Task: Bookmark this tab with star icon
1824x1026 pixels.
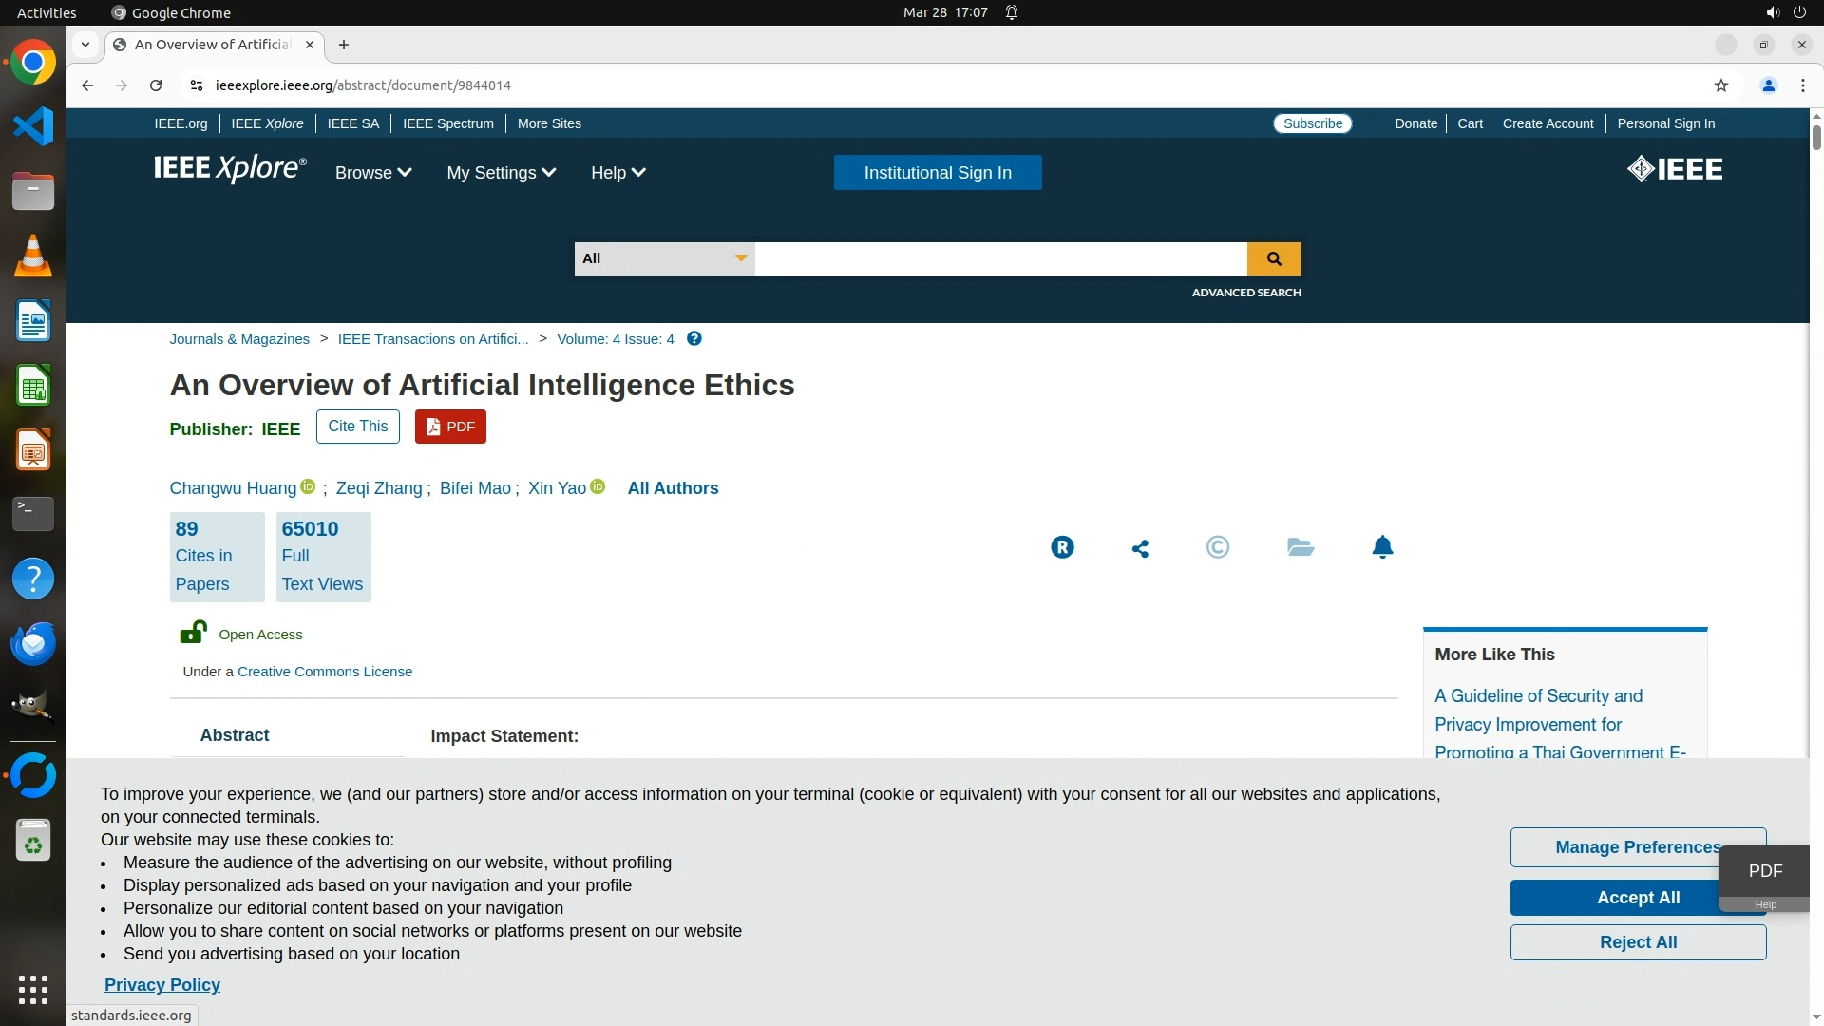Action: pos(1720,85)
